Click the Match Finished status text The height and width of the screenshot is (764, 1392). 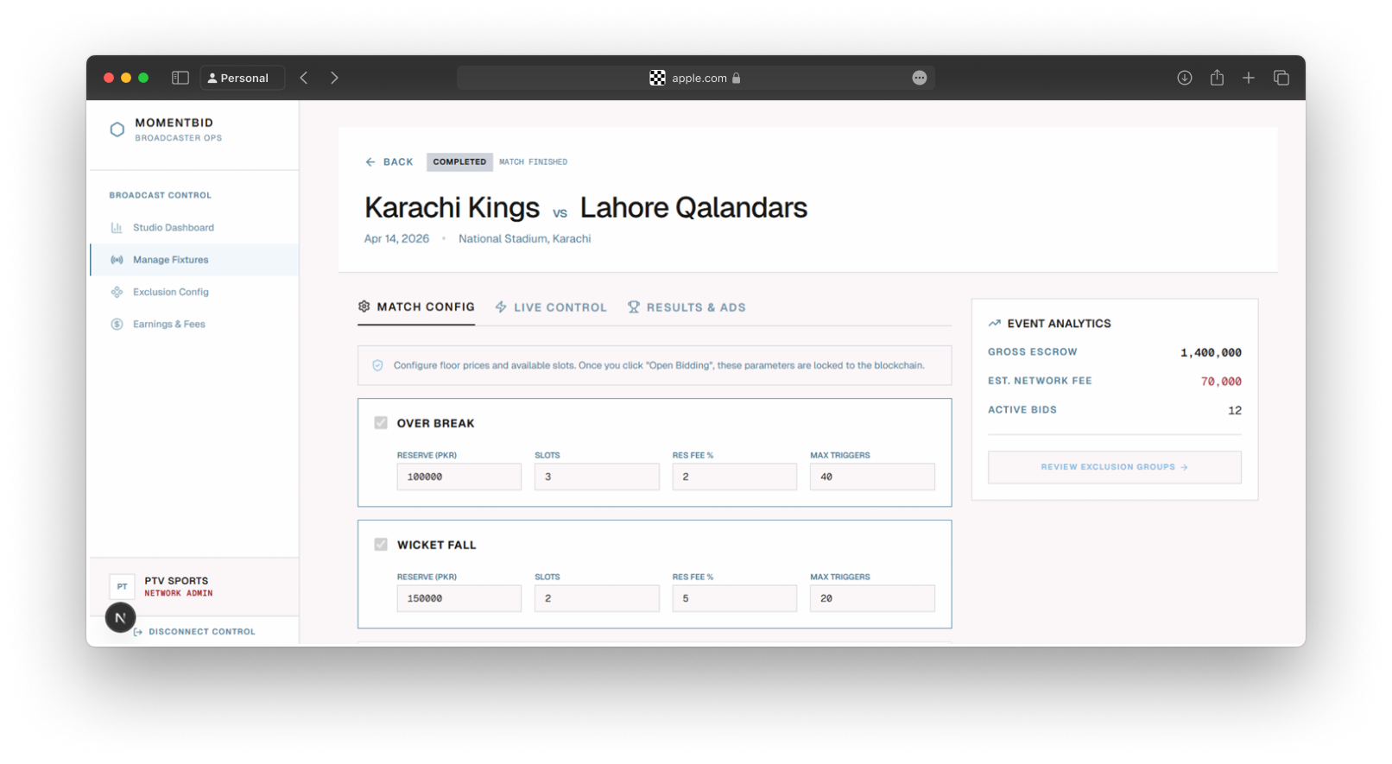533,161
